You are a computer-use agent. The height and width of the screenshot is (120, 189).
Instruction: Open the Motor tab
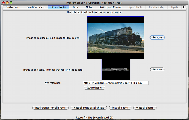(x=89, y=7)
